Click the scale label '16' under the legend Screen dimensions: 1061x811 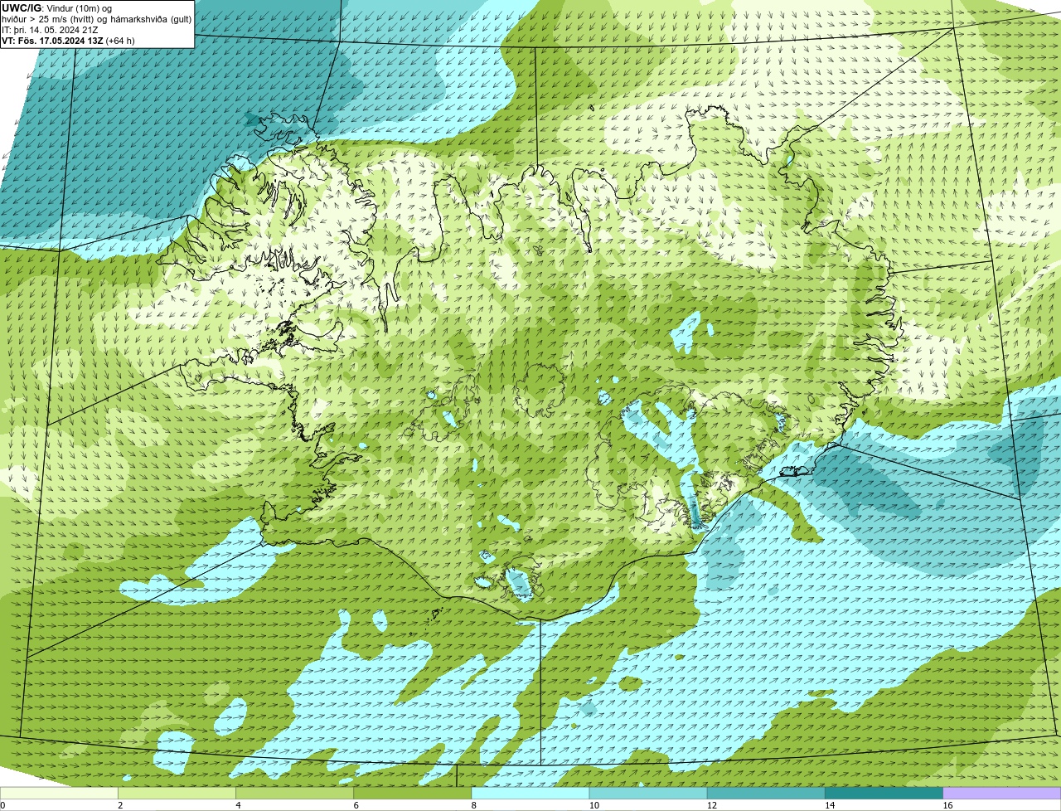point(947,805)
